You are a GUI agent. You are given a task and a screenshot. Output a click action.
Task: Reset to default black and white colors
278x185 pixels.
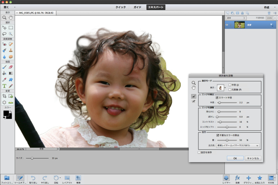[5, 118]
